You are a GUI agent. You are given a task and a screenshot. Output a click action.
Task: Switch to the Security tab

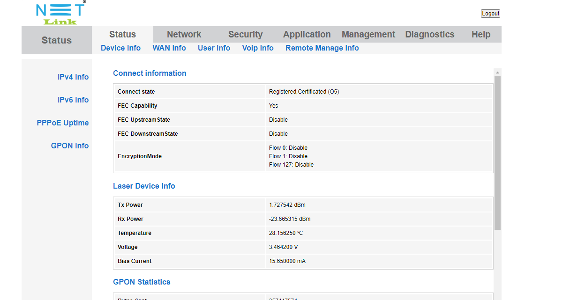[x=245, y=34]
